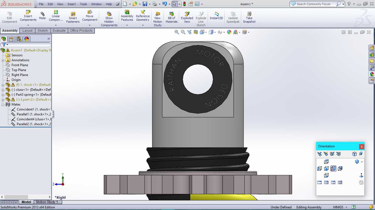Click the Bill of Materials button
This screenshot has width=375, height=210.
(x=172, y=17)
